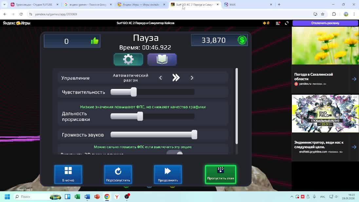Open Yandex Browser from the taskbar
The height and width of the screenshot is (202, 359).
coord(117,197)
